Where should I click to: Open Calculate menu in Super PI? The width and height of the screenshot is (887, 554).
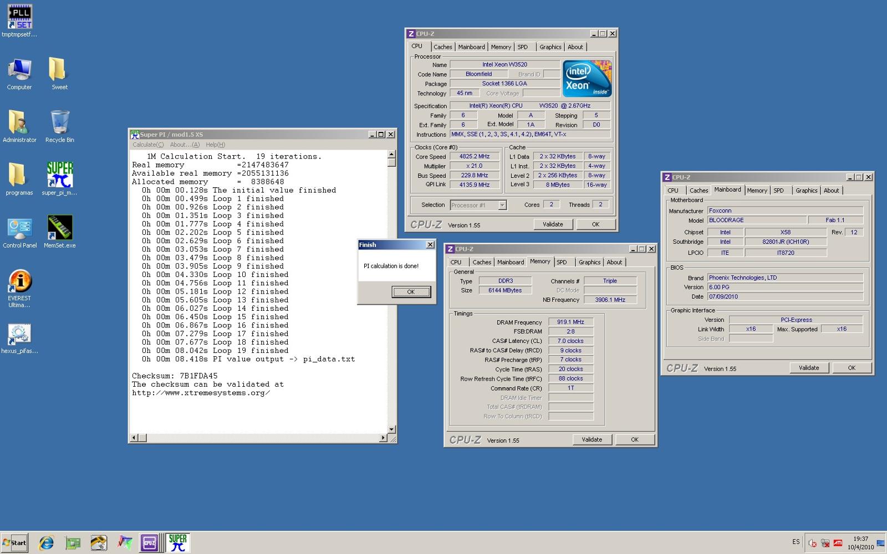click(x=148, y=145)
